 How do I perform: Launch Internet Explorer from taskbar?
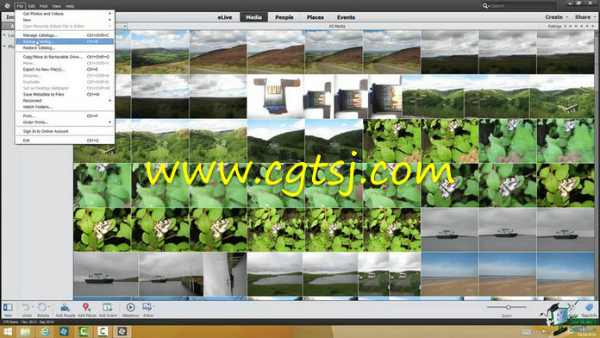click(x=45, y=331)
